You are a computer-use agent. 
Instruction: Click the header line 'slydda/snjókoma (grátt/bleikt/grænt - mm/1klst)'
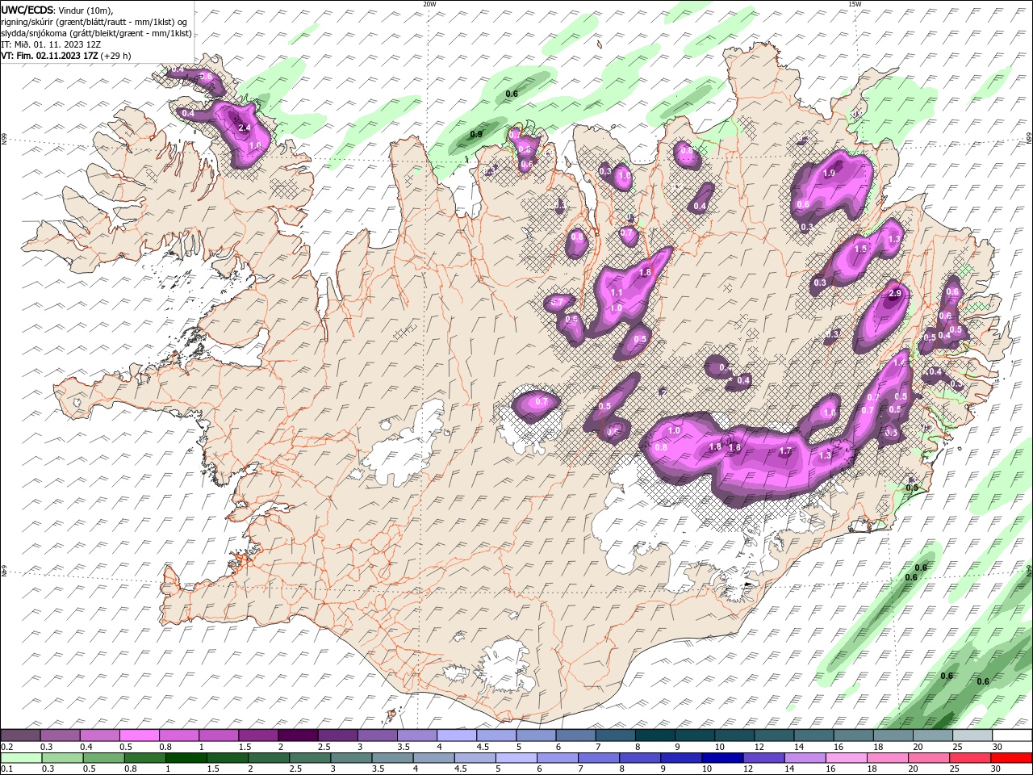coord(97,33)
